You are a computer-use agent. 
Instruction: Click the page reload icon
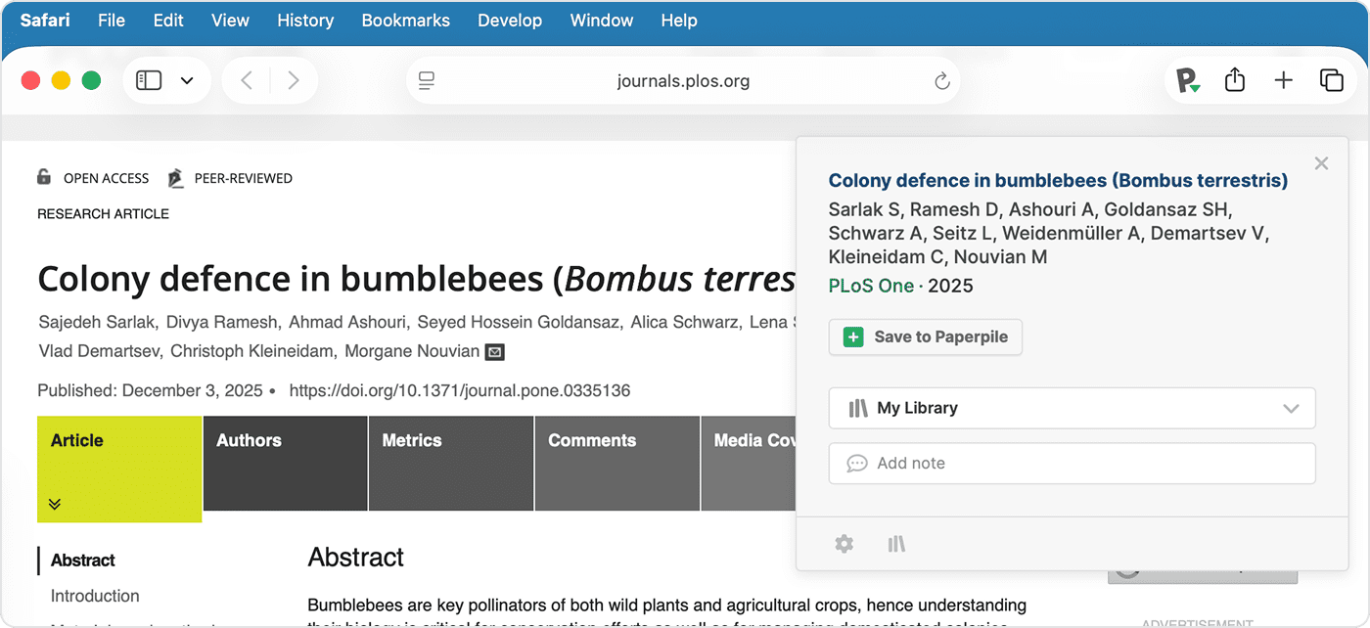click(942, 81)
